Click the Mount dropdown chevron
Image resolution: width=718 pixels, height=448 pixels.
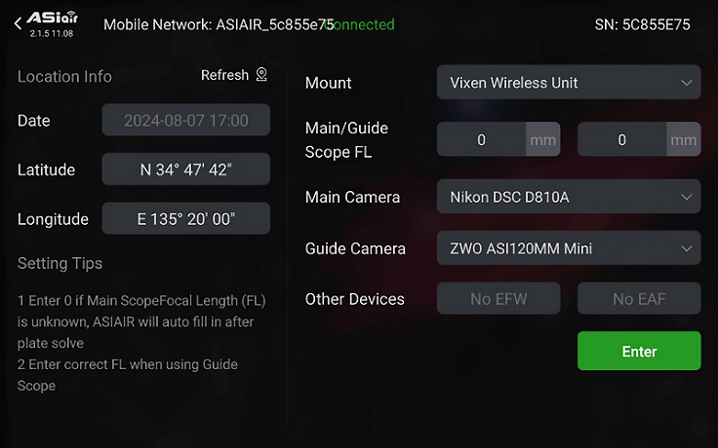686,83
